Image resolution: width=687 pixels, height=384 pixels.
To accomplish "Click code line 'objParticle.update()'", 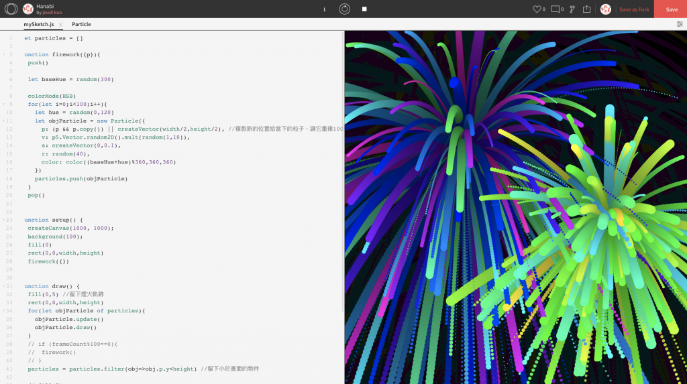I will 69,319.
